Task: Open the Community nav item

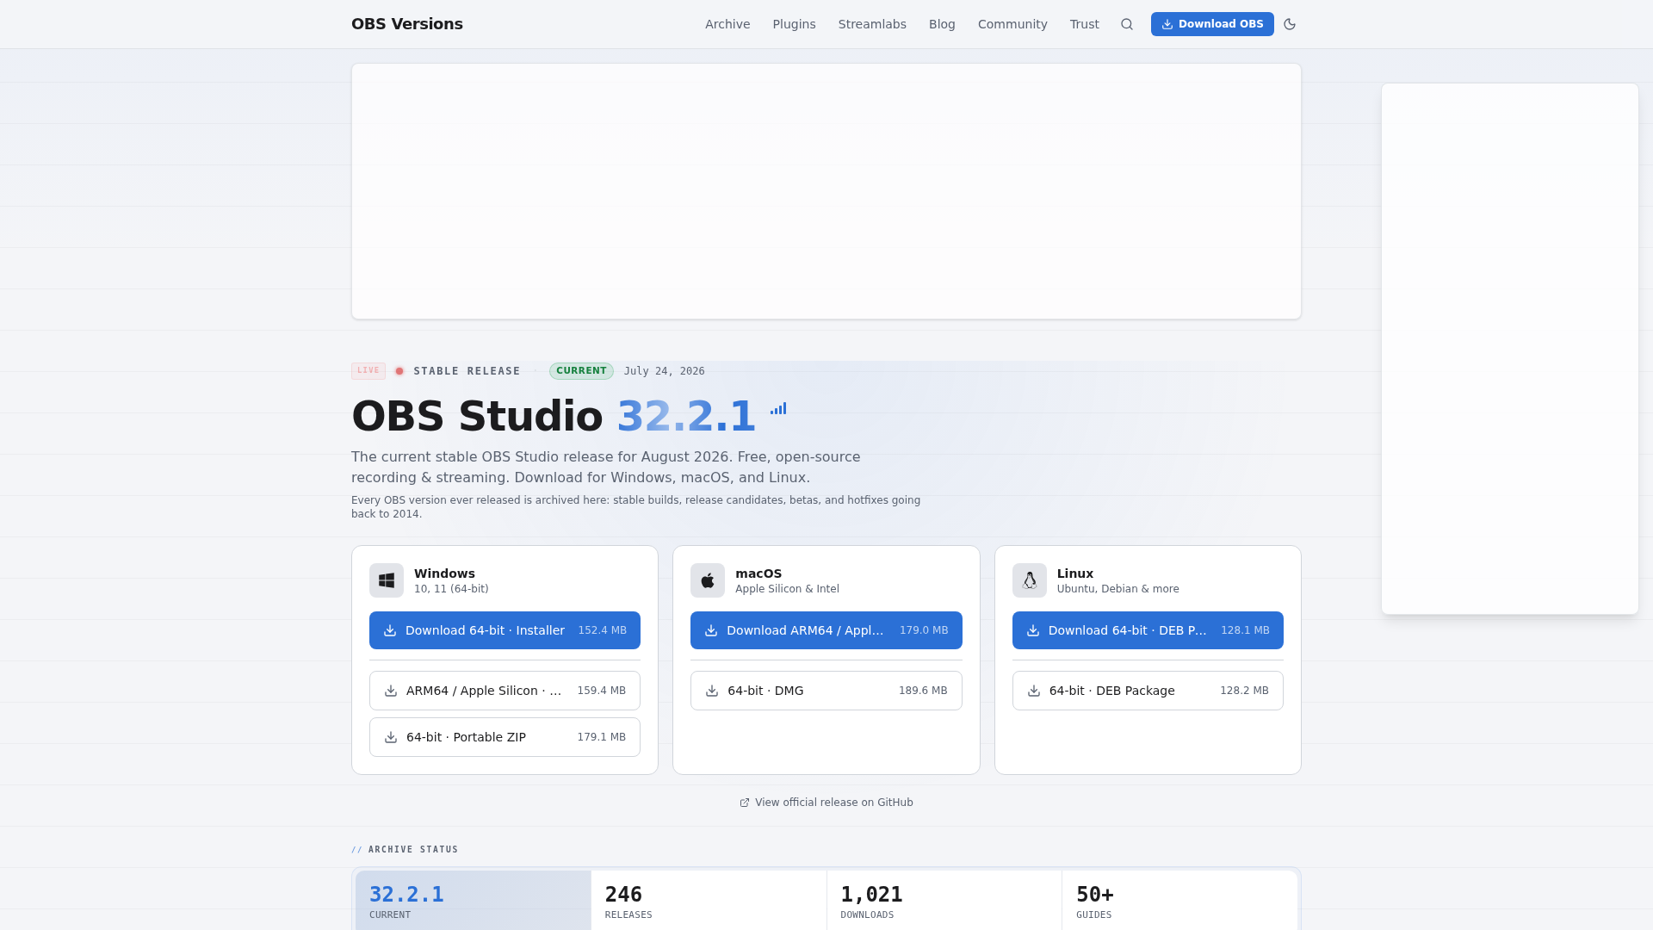Action: coord(1012,24)
